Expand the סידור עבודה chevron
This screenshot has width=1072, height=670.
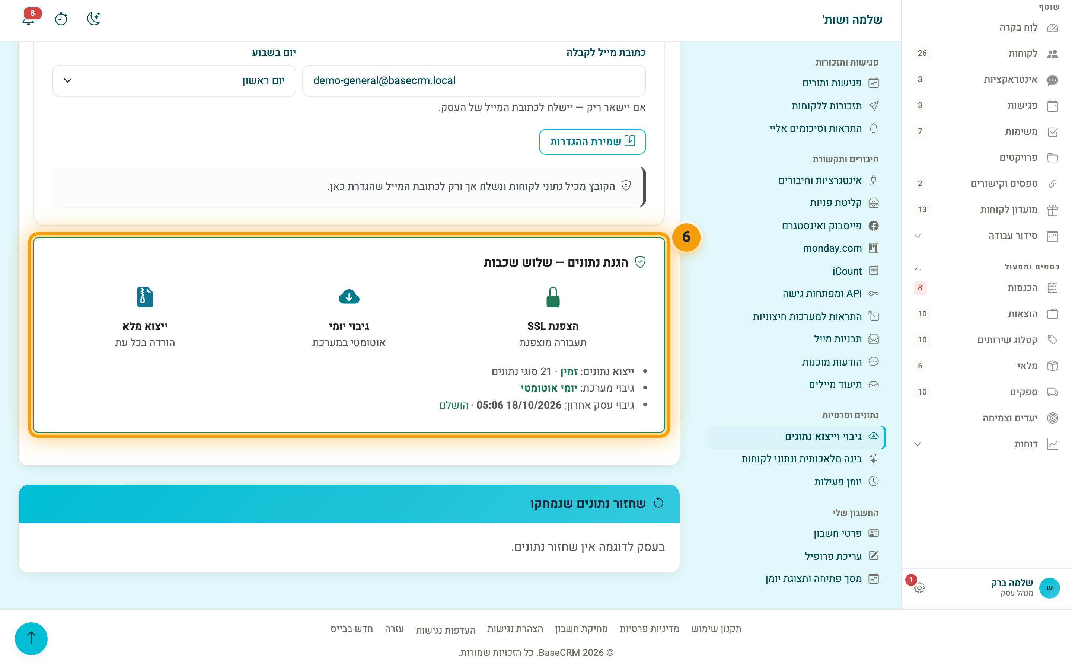[x=918, y=236]
